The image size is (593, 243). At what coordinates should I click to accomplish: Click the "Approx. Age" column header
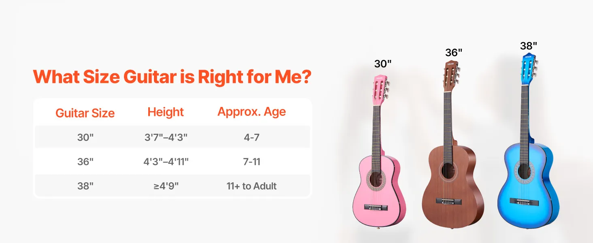[252, 112]
